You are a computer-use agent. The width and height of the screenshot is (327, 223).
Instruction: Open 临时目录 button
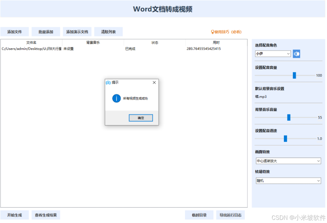pos(199,215)
